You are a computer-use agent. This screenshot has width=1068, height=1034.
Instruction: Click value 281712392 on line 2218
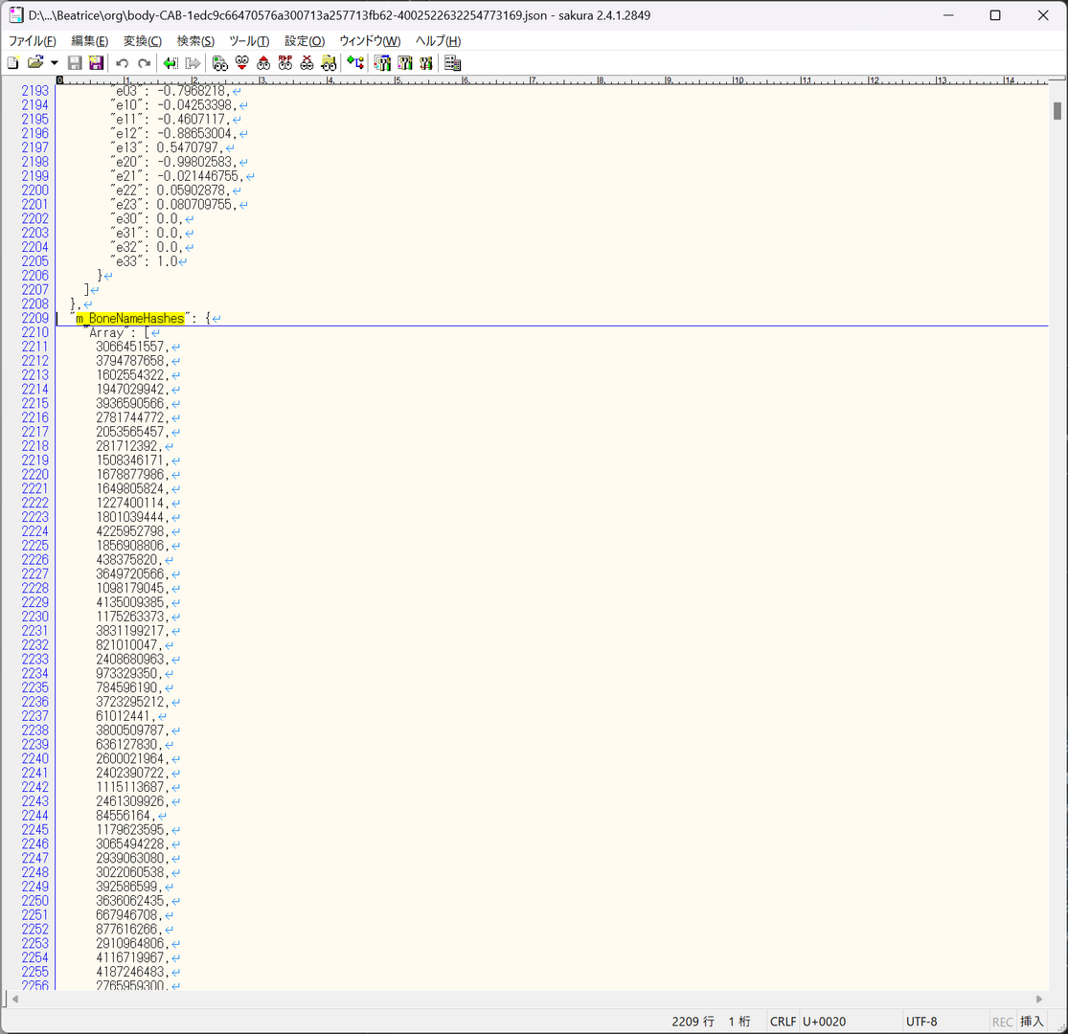click(126, 446)
